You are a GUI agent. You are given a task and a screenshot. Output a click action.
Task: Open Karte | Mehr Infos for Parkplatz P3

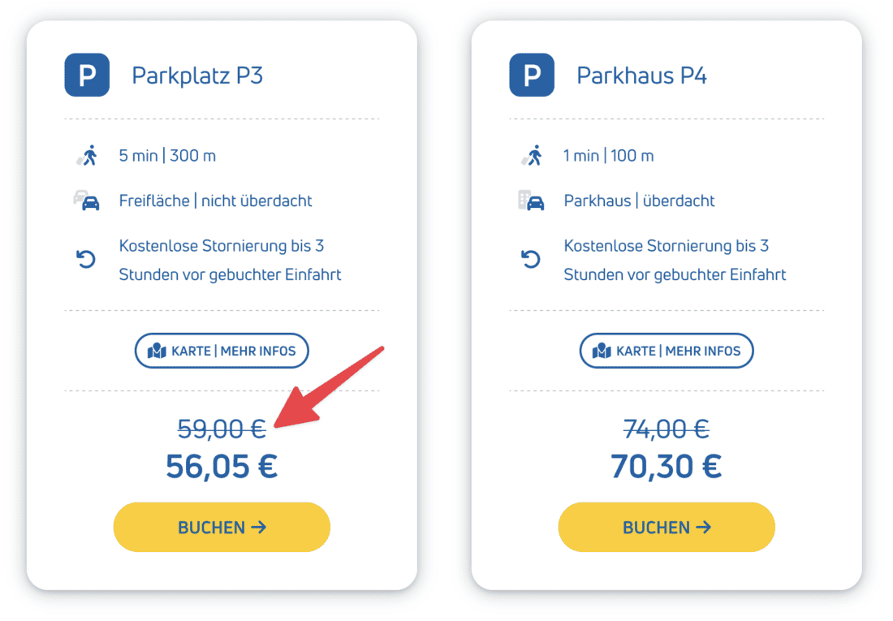click(222, 351)
